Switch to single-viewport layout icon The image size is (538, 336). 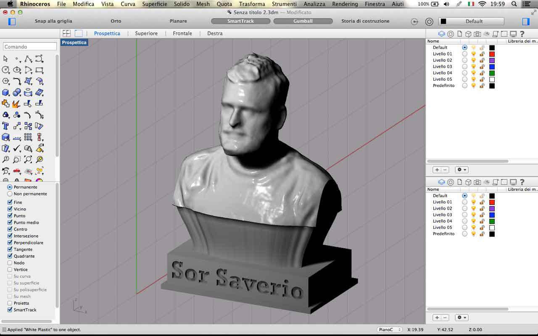pos(79,33)
